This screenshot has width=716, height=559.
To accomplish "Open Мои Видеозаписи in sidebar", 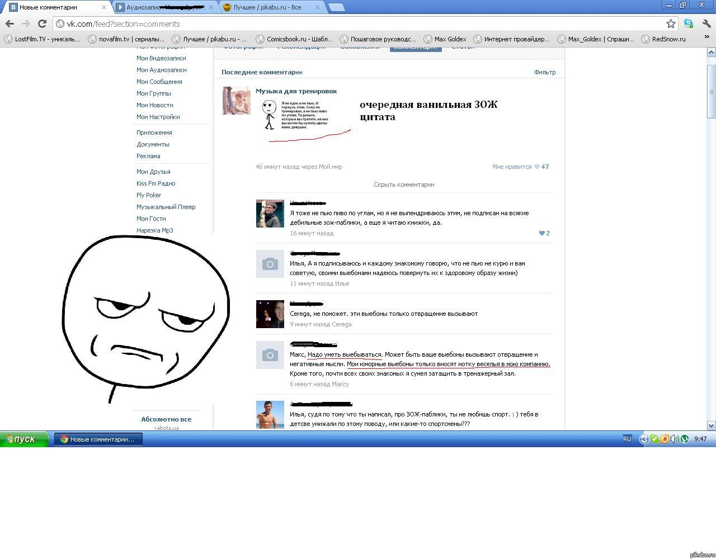I will 161,58.
